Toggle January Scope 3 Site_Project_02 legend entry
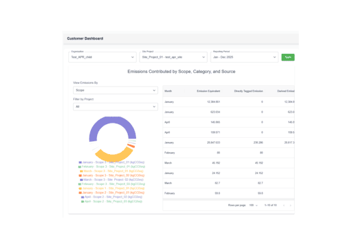Screen dimensions: 361x249 point(111,175)
